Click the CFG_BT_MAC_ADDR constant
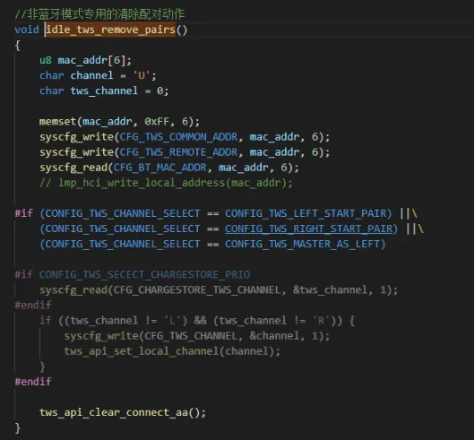Image resolution: width=475 pixels, height=440 pixels. pos(160,168)
